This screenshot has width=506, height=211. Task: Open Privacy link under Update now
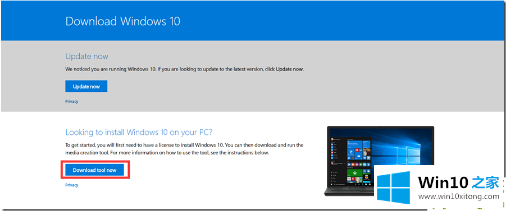pos(72,101)
